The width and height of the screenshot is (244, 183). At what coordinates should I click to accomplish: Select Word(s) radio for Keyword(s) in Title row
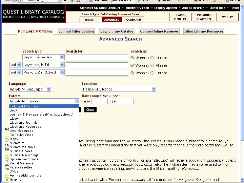click(x=132, y=65)
